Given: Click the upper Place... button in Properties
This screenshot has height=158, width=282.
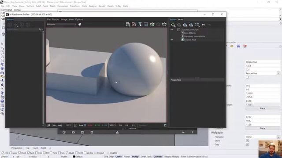Looking at the screenshot, I should tap(263, 108).
